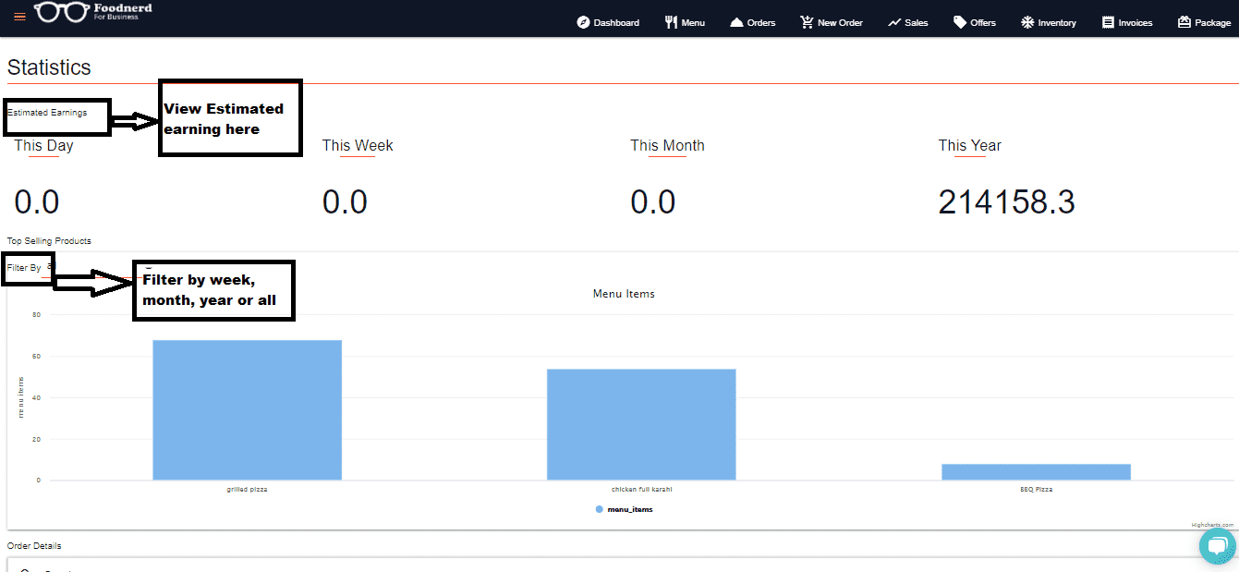Click the Orders cloche icon
The height and width of the screenshot is (572, 1239).
tap(736, 22)
